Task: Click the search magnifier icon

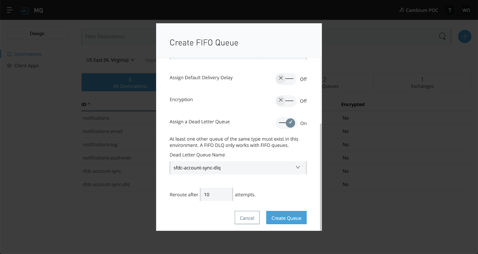Action: tap(442, 36)
